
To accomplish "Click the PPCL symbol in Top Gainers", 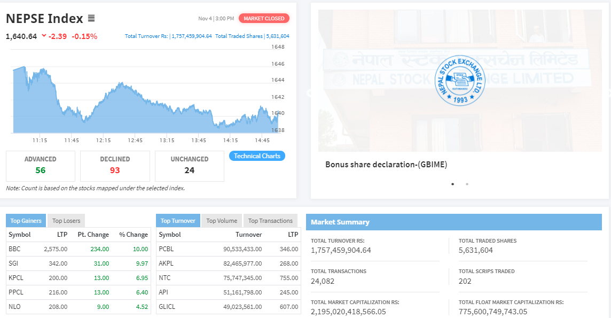I will click(16, 292).
